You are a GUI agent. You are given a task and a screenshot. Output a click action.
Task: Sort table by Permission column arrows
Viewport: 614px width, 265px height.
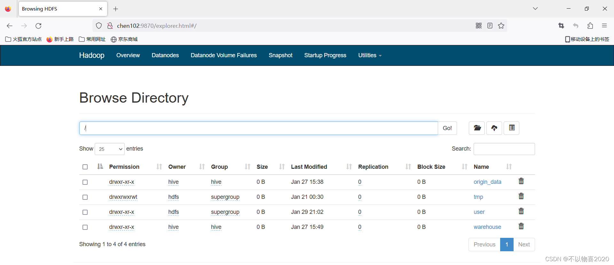tap(159, 167)
